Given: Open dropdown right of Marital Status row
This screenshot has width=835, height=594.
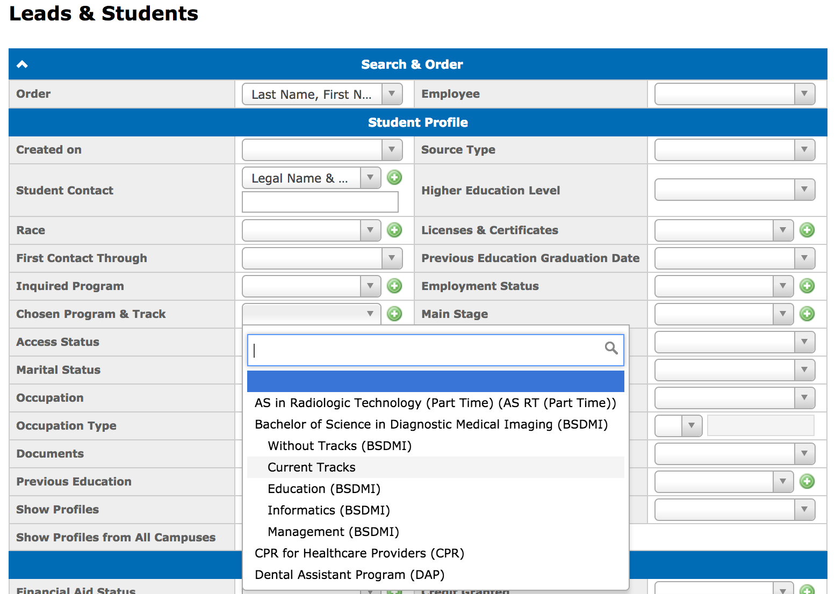Looking at the screenshot, I should [x=735, y=370].
